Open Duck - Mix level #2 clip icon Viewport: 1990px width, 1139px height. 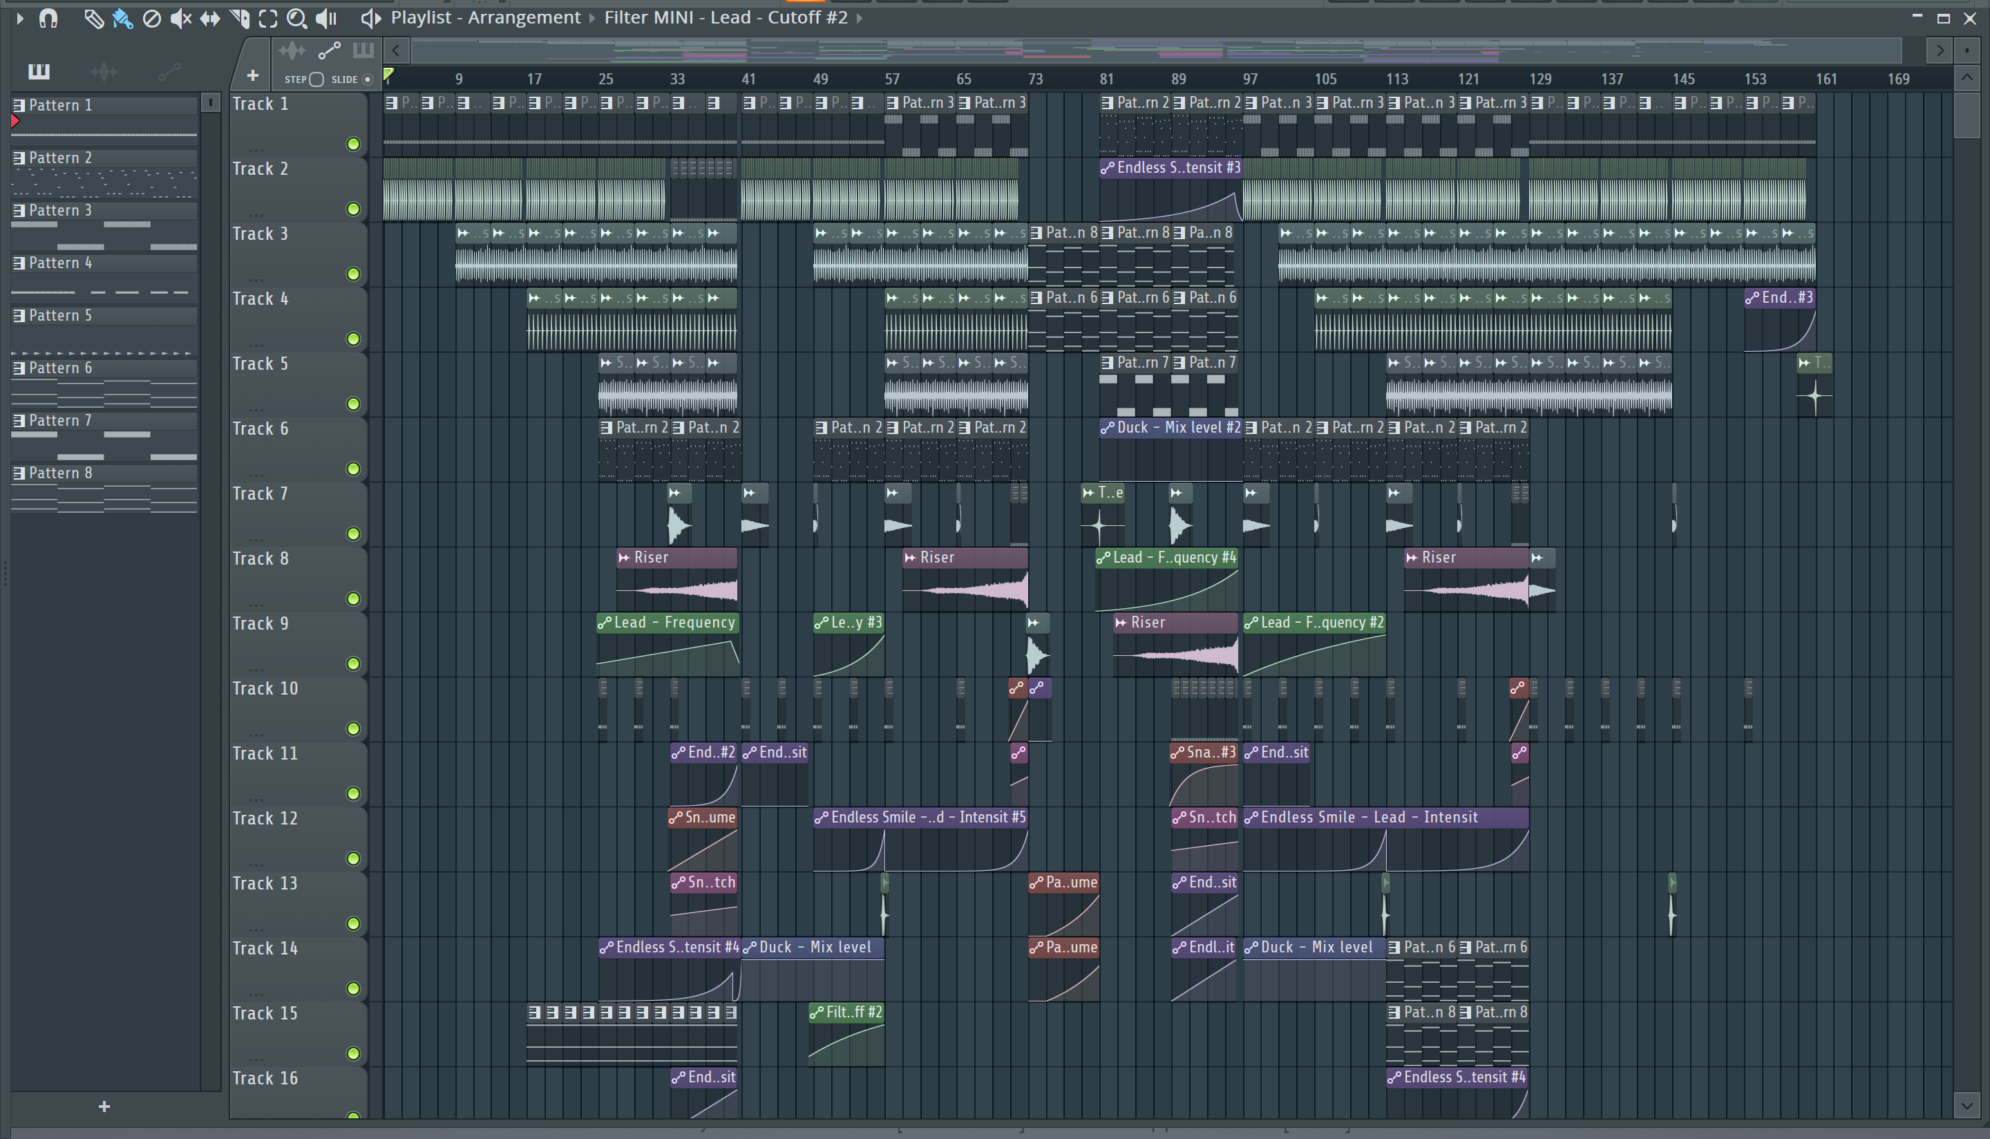1107,428
